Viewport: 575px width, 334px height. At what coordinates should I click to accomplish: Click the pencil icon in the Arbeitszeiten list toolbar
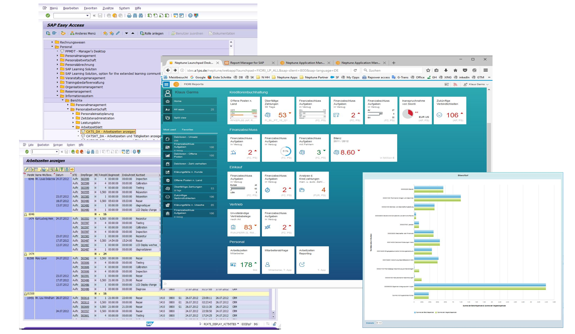click(27, 169)
